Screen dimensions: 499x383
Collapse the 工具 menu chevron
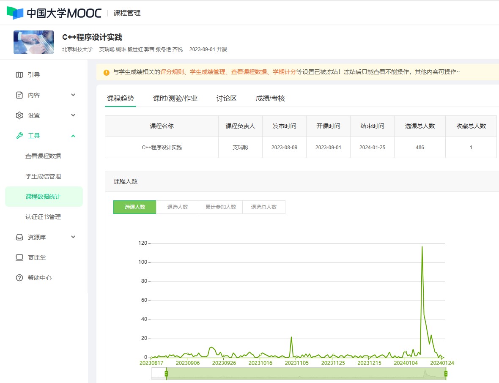click(x=73, y=136)
